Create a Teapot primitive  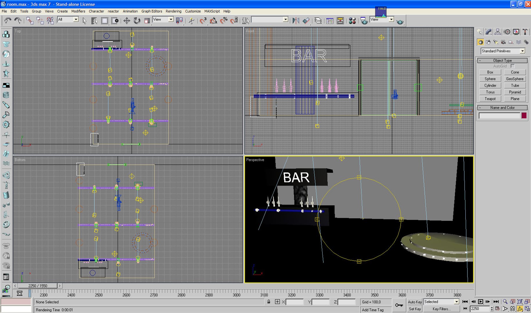[x=490, y=99]
